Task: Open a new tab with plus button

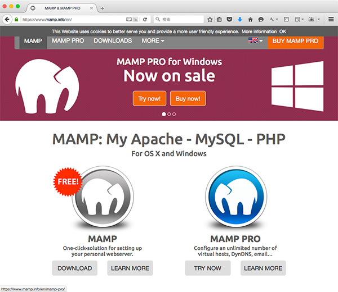Action: pos(103,8)
